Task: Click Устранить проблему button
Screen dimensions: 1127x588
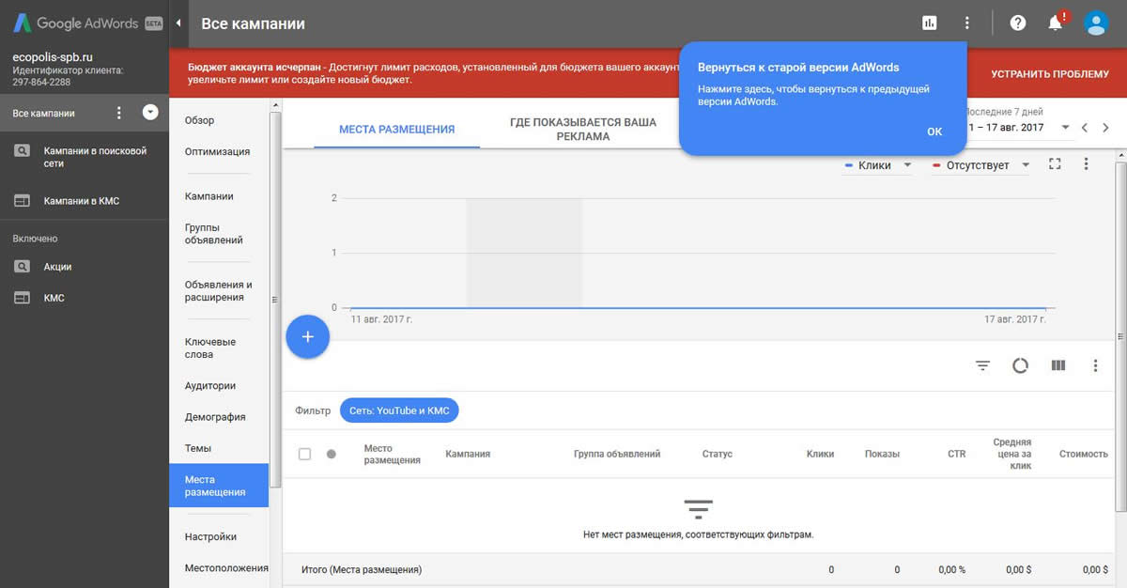Action: [x=1050, y=74]
